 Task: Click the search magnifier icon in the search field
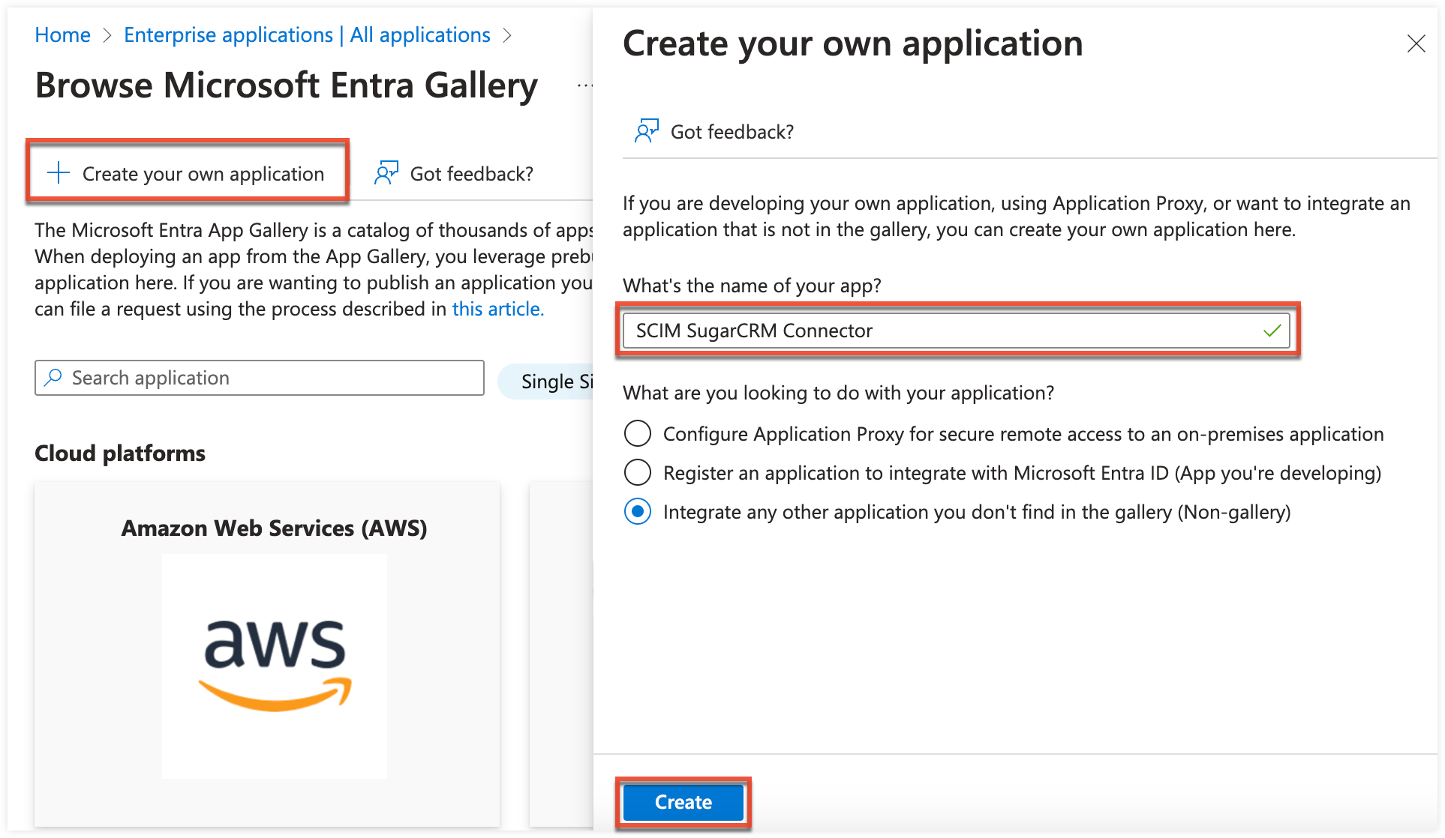coord(53,377)
